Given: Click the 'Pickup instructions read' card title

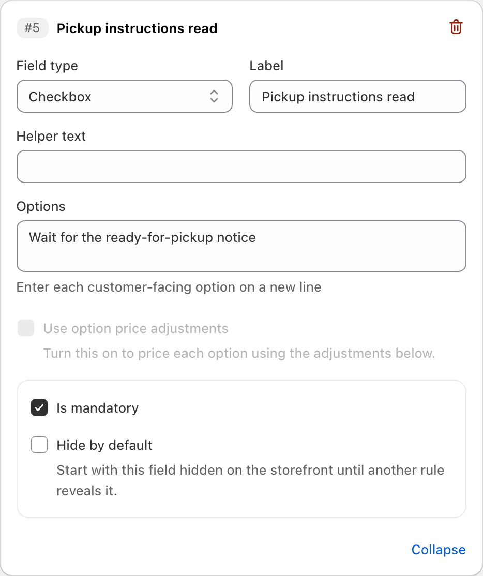Looking at the screenshot, I should 137,28.
